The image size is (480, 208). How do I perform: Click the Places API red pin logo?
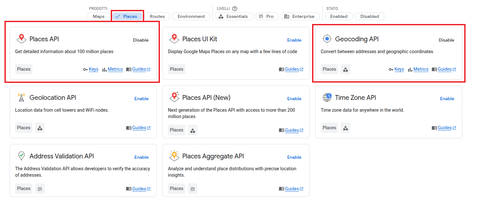pyautogui.click(x=22, y=39)
